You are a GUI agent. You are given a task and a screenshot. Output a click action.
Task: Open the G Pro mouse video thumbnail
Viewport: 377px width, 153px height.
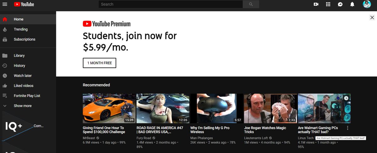coord(216,108)
